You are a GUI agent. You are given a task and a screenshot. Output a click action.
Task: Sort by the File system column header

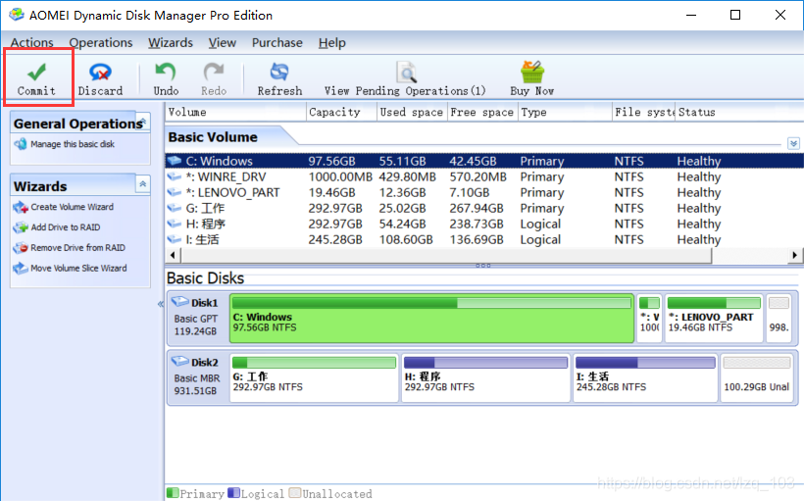(644, 112)
